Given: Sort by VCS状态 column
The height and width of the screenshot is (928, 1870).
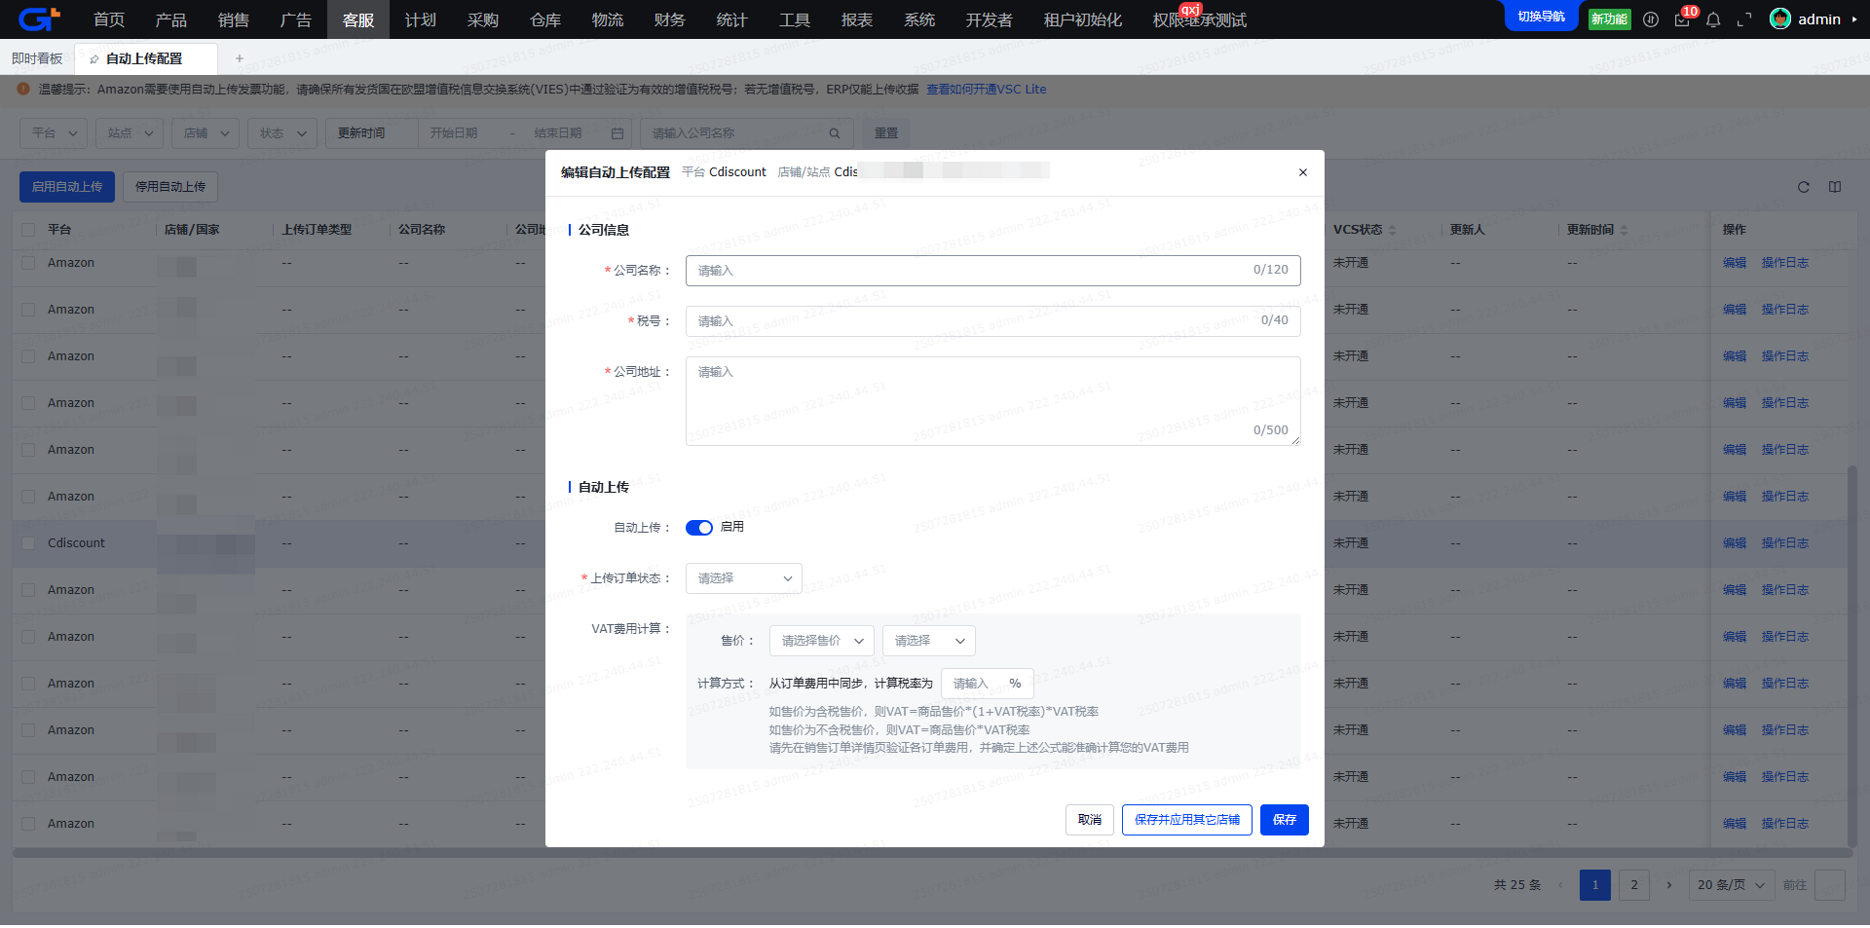Looking at the screenshot, I should pos(1392,230).
